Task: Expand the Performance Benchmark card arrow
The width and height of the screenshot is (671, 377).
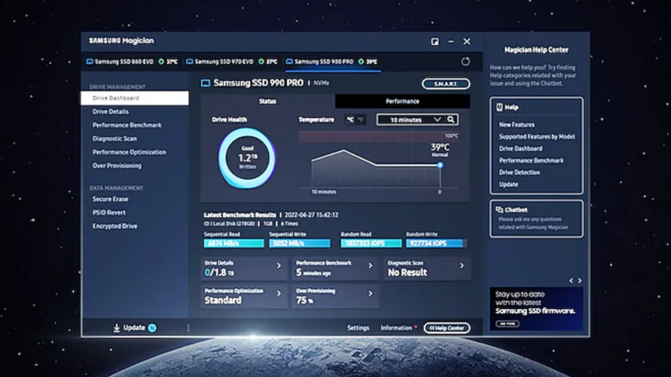Action: [371, 266]
